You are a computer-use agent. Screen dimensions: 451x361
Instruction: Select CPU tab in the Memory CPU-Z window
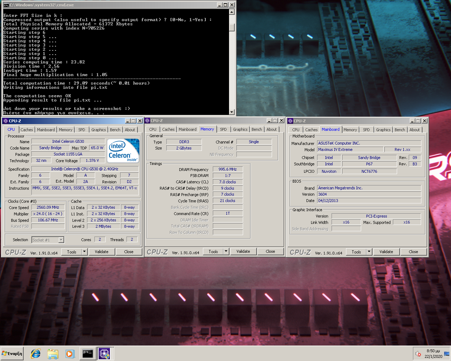(x=153, y=129)
